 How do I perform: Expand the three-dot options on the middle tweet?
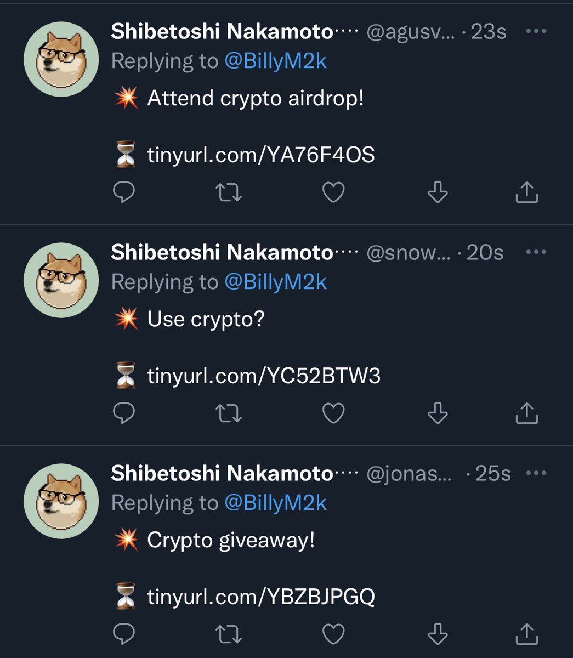[535, 251]
